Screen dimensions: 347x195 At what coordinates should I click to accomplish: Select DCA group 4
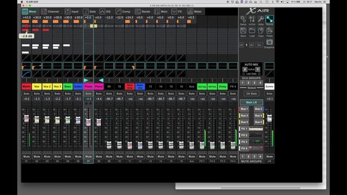click(x=260, y=83)
